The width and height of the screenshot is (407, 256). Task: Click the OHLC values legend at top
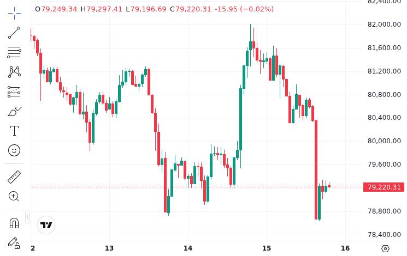tap(155, 9)
